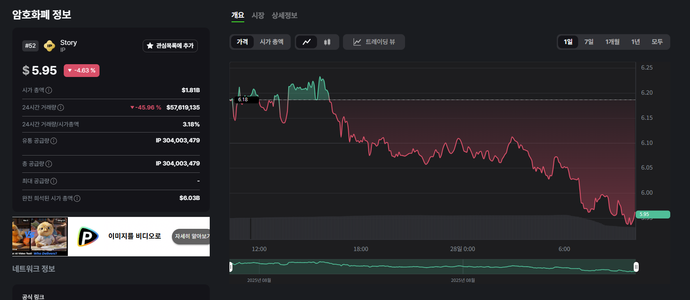Set chart range to 7일

point(589,42)
